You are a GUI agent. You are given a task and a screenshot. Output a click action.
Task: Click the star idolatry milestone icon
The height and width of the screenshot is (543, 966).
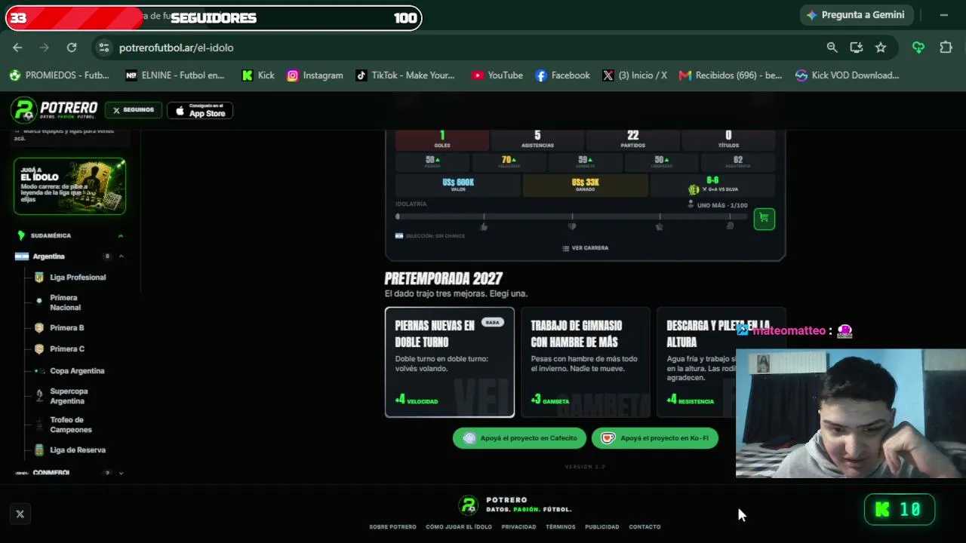click(x=660, y=226)
